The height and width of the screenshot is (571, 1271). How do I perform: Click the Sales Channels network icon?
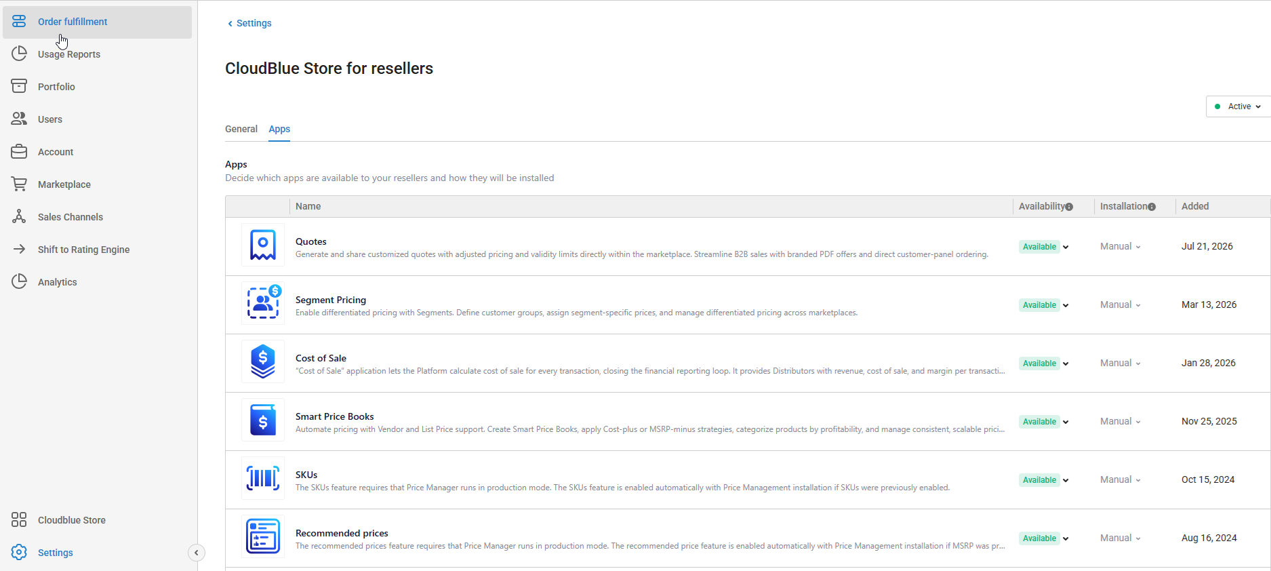[x=19, y=216]
